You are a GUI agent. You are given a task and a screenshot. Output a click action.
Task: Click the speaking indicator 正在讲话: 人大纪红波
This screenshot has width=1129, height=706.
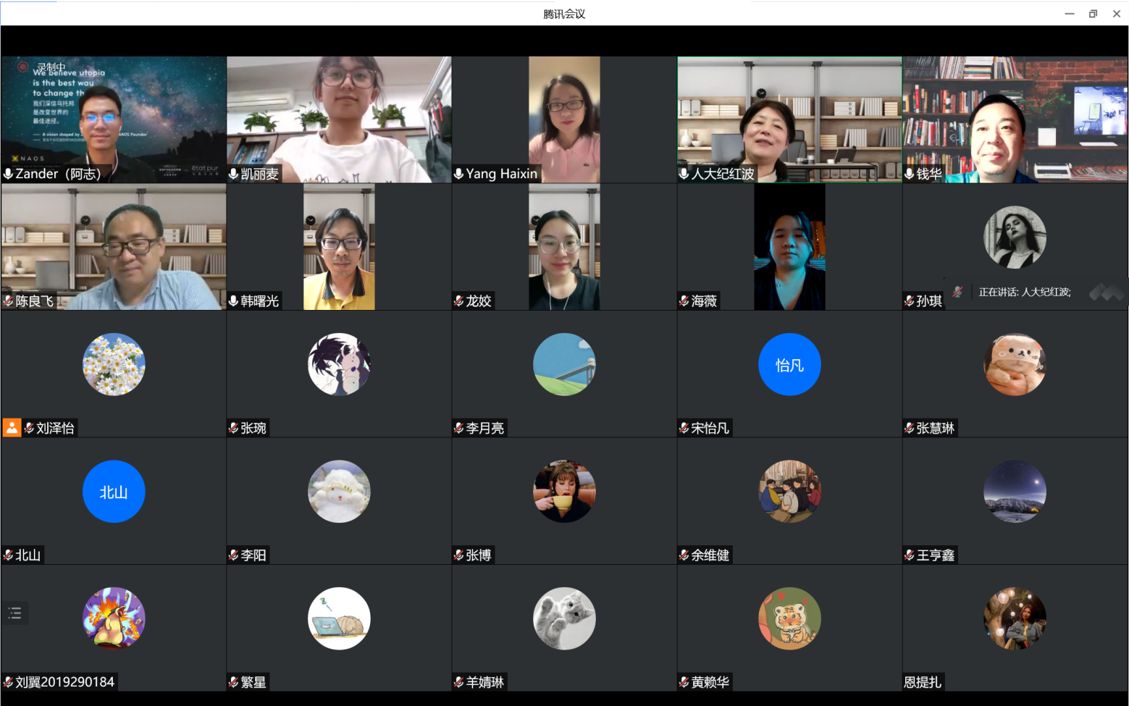1024,292
